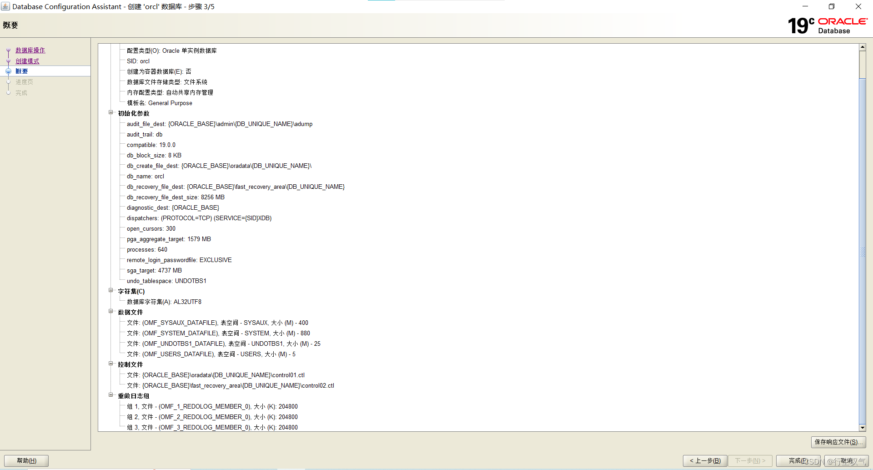Viewport: 873px width, 470px height.
Task: Select the diagnostic_dest row
Action: coord(173,207)
